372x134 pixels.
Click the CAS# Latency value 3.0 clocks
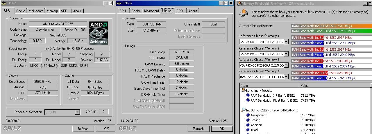point(182,64)
